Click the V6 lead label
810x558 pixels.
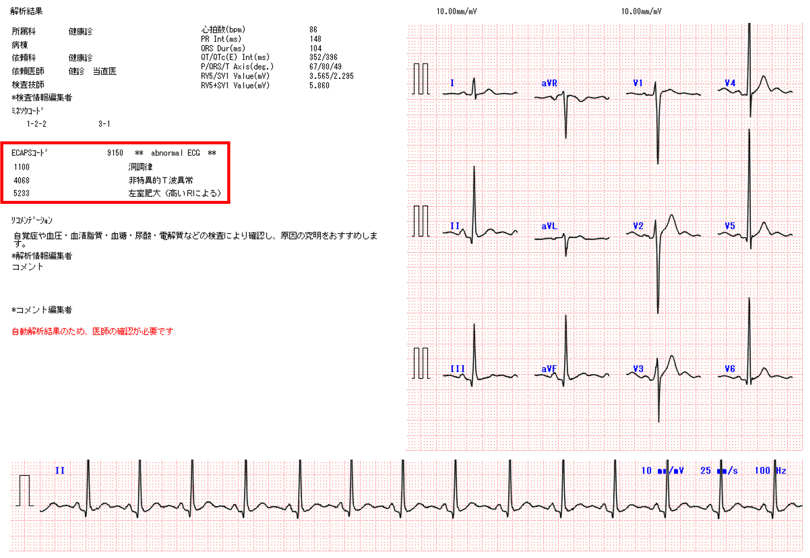point(730,369)
